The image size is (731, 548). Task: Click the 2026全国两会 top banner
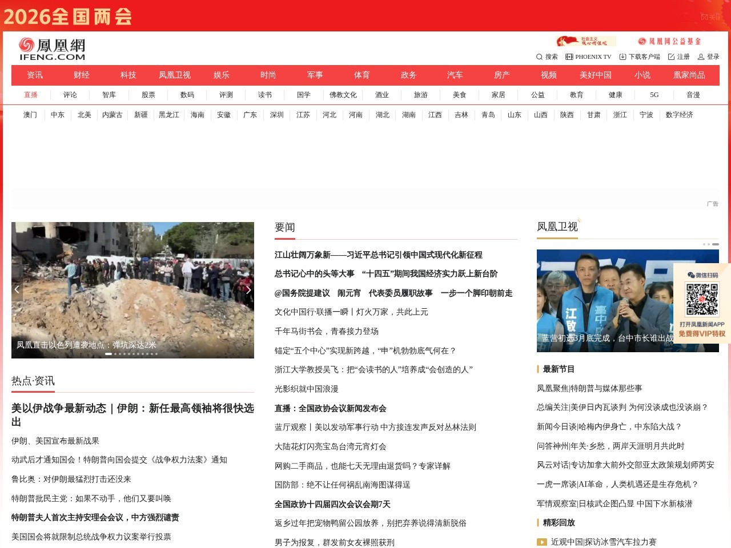coord(68,17)
